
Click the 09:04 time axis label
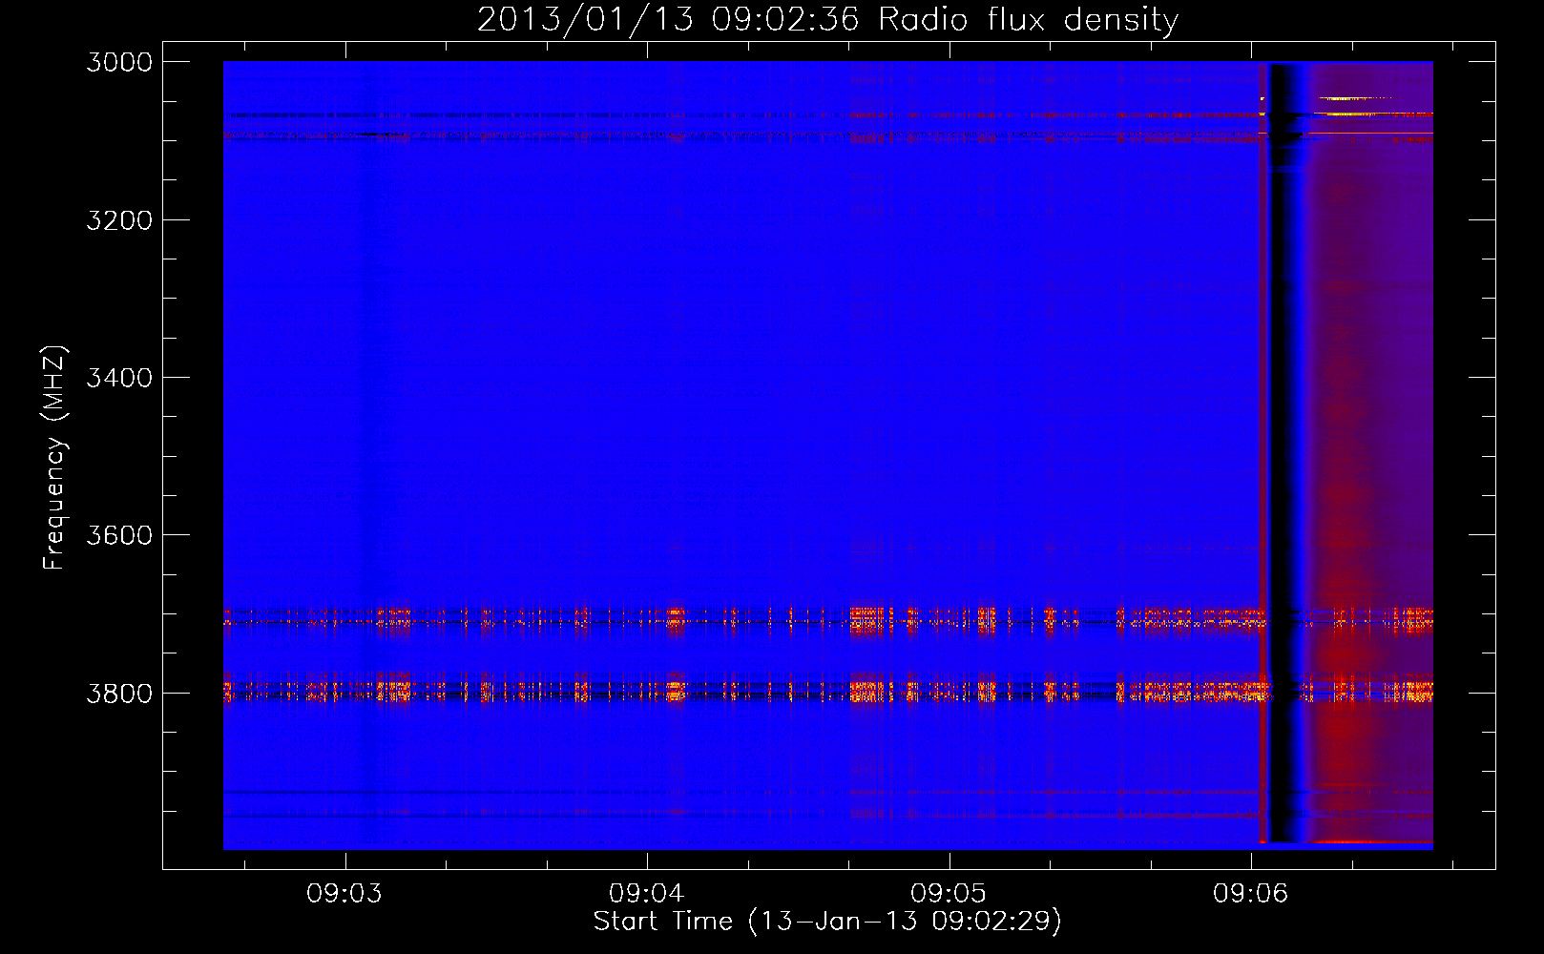tap(647, 893)
